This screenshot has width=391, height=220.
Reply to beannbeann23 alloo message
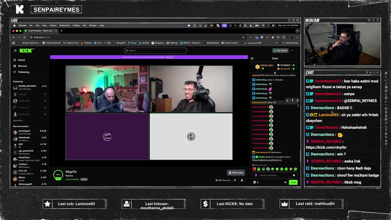tap(287, 101)
